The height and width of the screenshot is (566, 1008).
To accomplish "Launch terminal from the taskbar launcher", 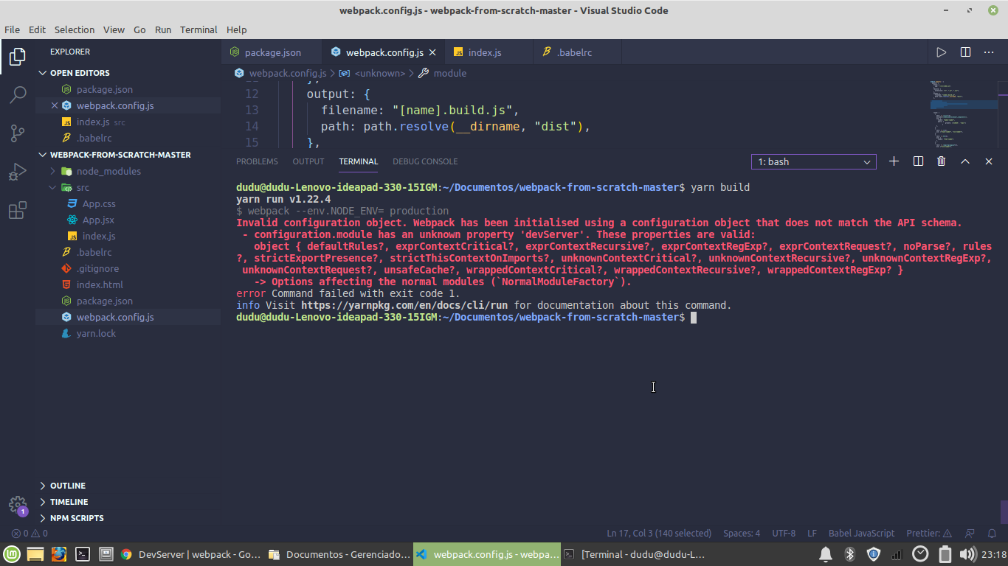I will click(83, 554).
